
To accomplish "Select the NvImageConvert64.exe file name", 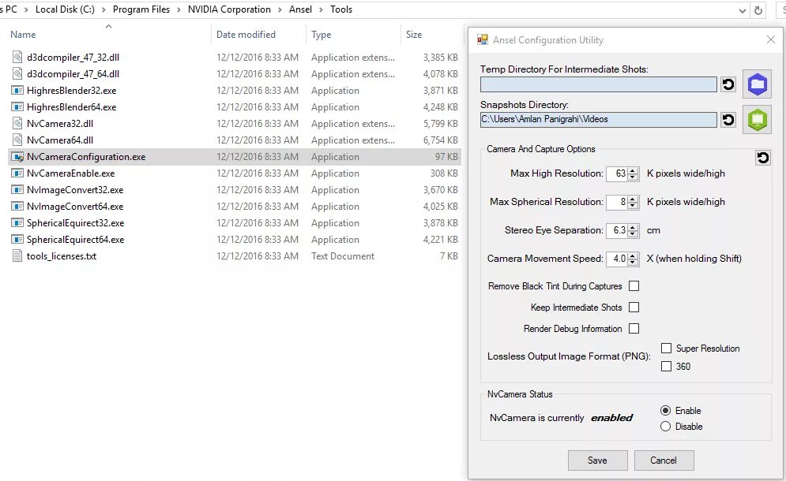I will click(x=75, y=207).
